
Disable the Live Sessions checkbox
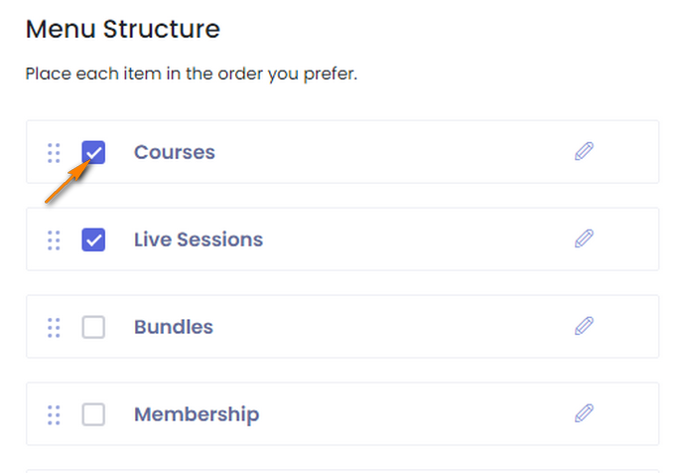(93, 239)
